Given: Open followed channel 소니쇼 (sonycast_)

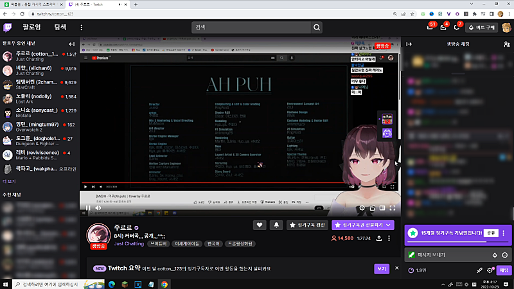Looking at the screenshot, I should coord(39,113).
